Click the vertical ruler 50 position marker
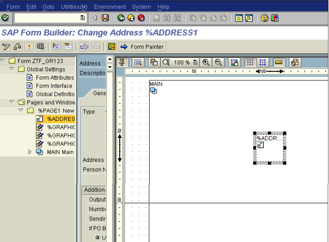The image size is (329, 242). (x=120, y=145)
